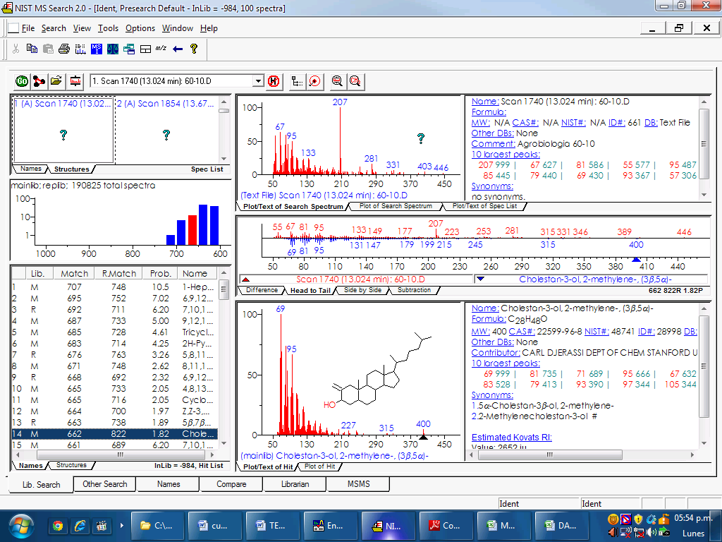Select the Structures tab below the hit list
This screenshot has width=722, height=542.
point(71,465)
